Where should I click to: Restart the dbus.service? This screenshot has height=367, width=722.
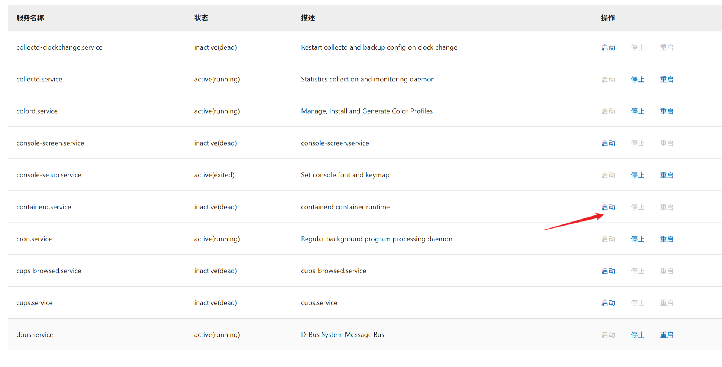pyautogui.click(x=666, y=335)
